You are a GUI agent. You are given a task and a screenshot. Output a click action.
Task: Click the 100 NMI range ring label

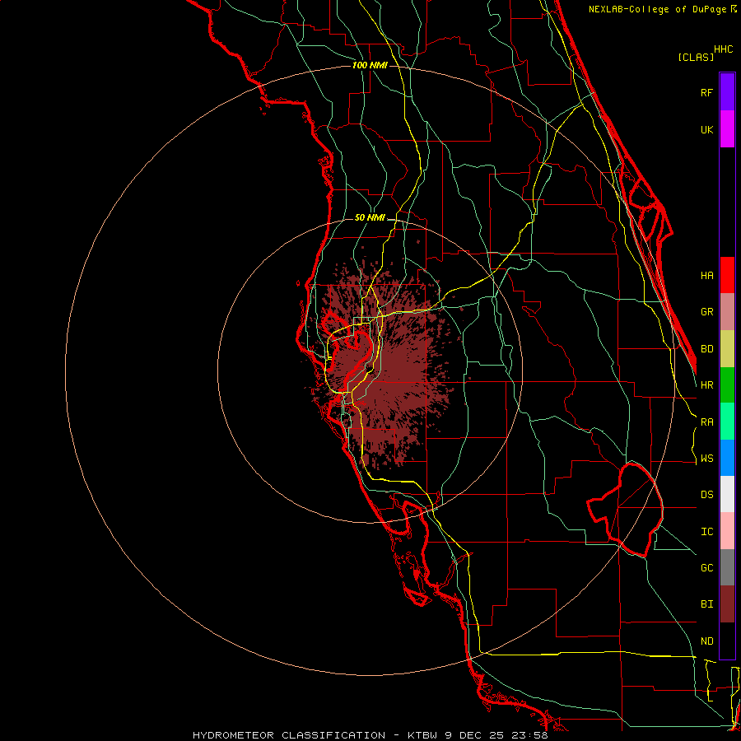pyautogui.click(x=370, y=65)
